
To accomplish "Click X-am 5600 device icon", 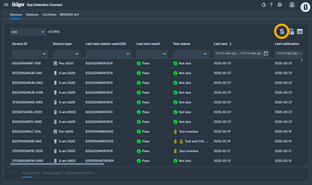I will 55,122.
